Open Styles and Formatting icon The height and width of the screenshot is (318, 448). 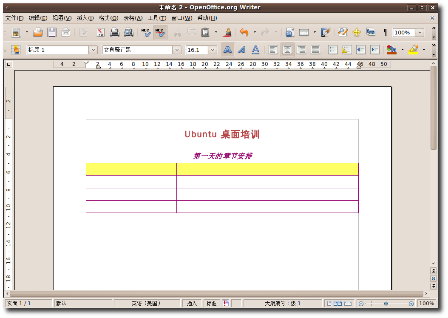pyautogui.click(x=16, y=50)
